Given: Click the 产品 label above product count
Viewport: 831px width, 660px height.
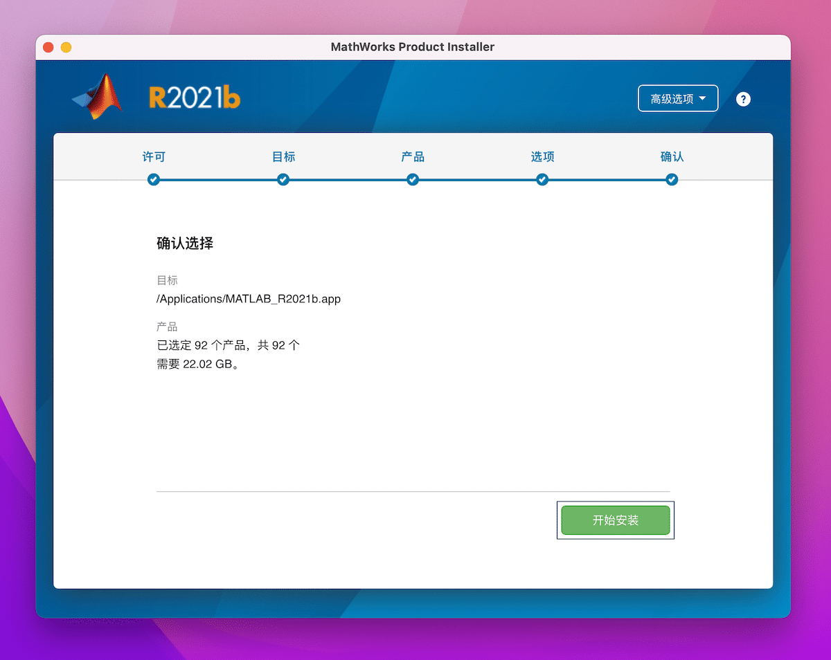Looking at the screenshot, I should [x=167, y=327].
